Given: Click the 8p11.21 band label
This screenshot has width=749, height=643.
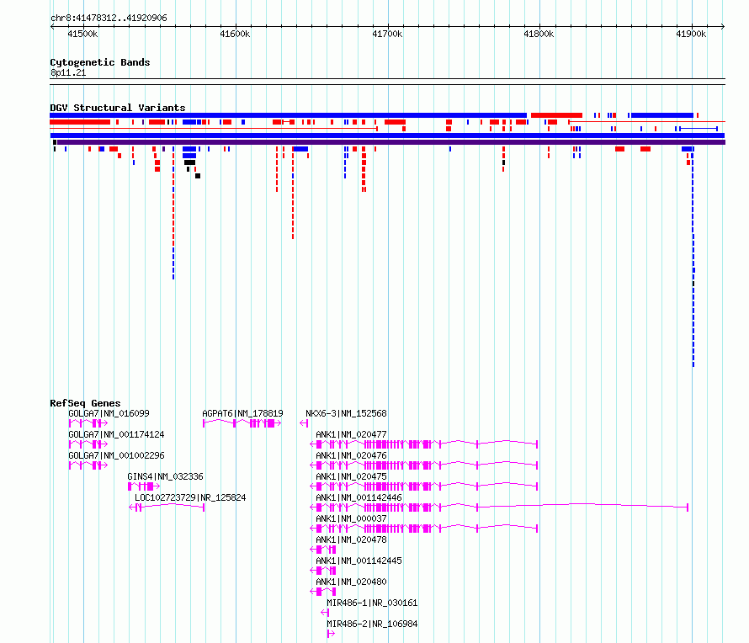Looking at the screenshot, I should [x=68, y=72].
